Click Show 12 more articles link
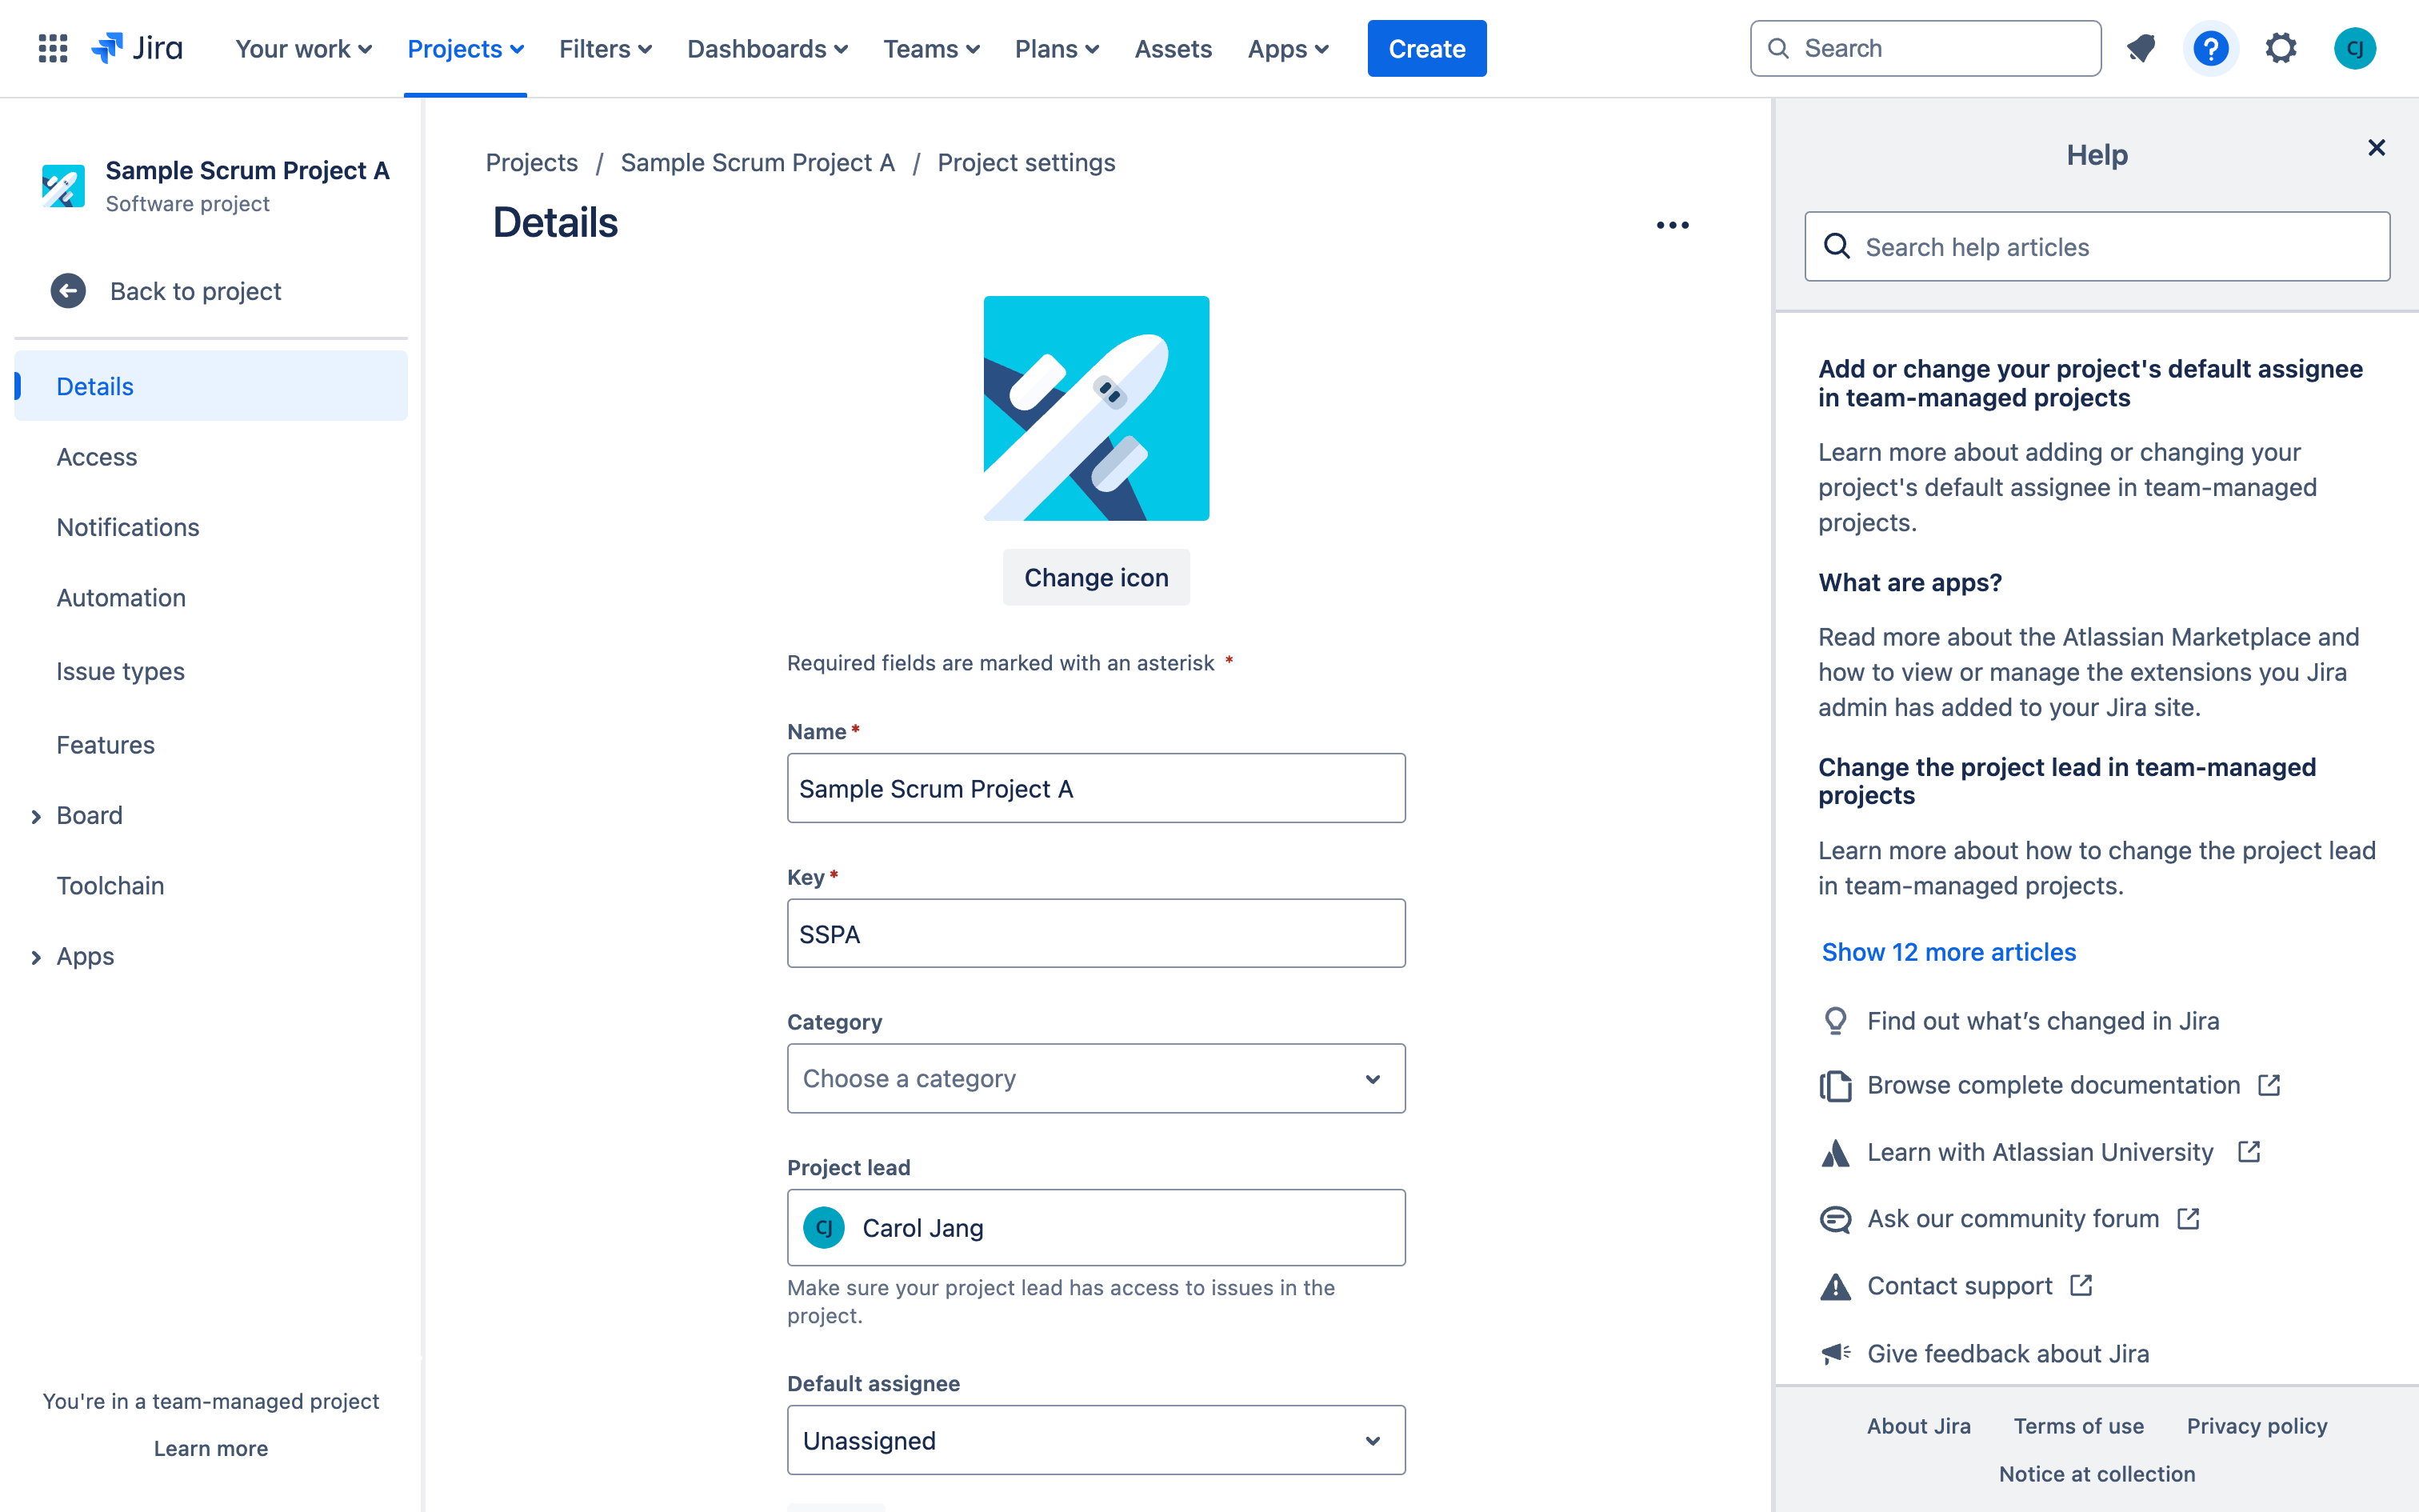 pyautogui.click(x=1949, y=951)
